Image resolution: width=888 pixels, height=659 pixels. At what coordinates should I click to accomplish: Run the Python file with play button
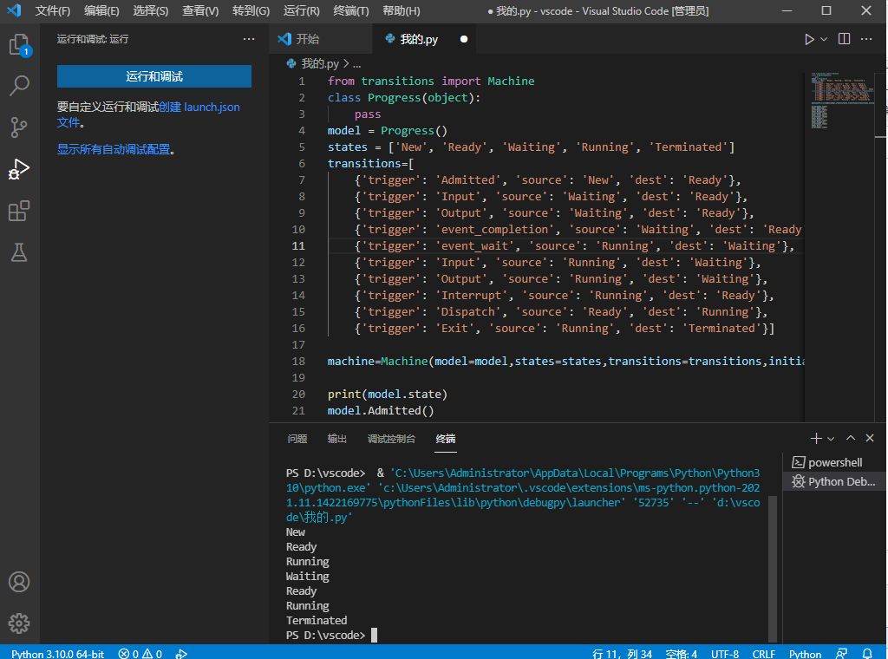[809, 39]
